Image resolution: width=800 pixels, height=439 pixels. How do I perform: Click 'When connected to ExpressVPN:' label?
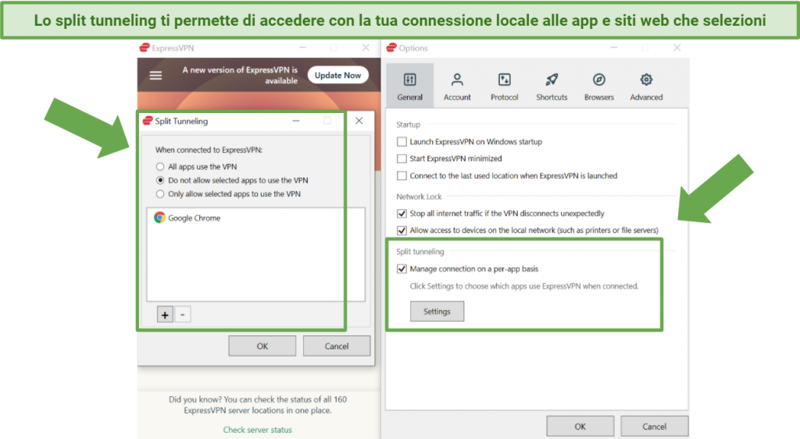click(x=209, y=150)
